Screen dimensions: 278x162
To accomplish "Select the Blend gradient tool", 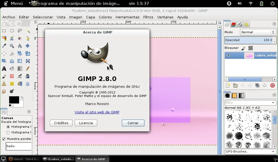I will pyautogui.click(x=20, y=69).
